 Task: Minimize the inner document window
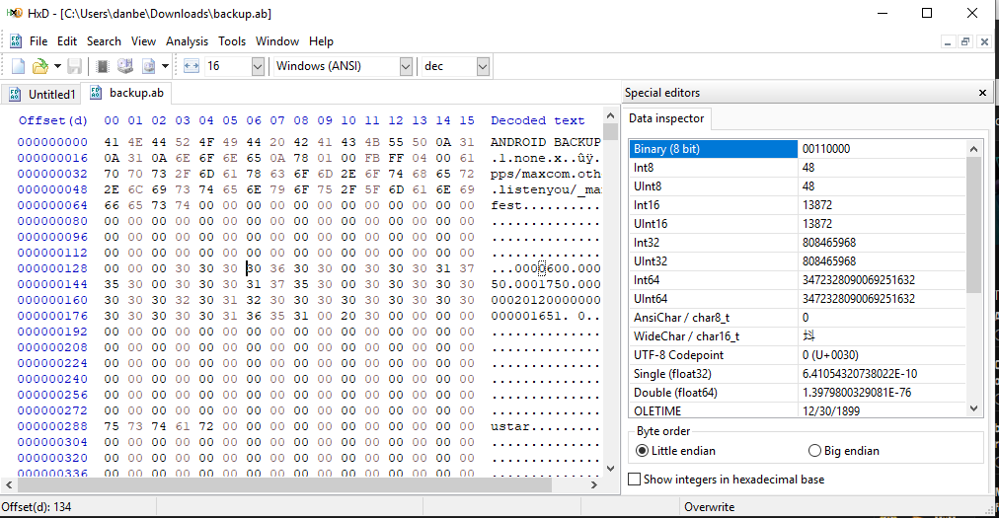[948, 42]
